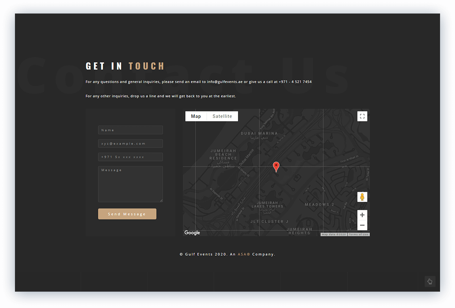Focus the Name input field
The image size is (455, 308).
coord(130,130)
